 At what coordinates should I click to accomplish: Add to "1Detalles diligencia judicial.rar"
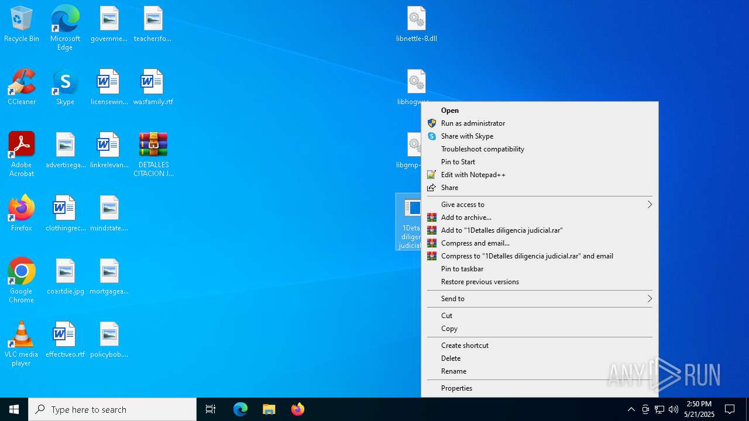click(x=540, y=230)
